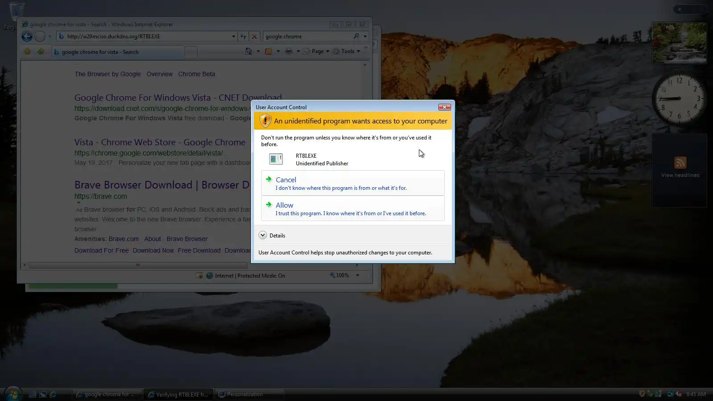
Task: Click 'The Browser by Google' sublink
Action: click(107, 74)
